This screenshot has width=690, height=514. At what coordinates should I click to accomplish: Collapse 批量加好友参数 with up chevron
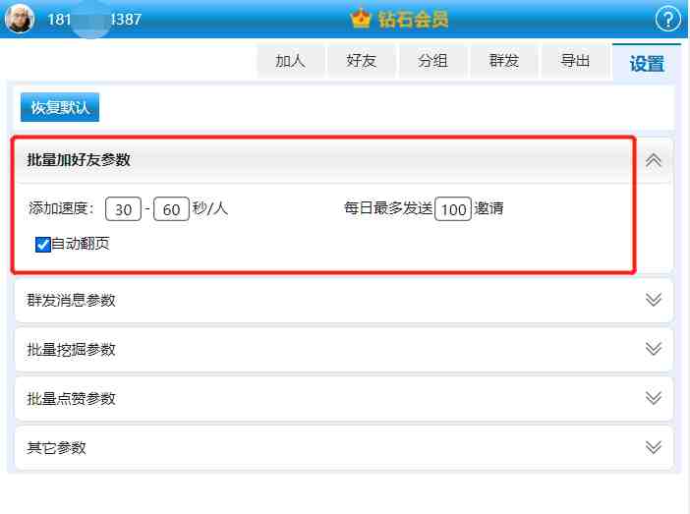tap(654, 160)
